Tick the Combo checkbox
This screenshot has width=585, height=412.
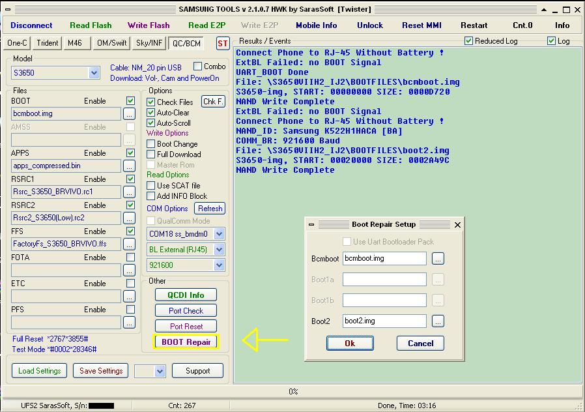(x=198, y=66)
